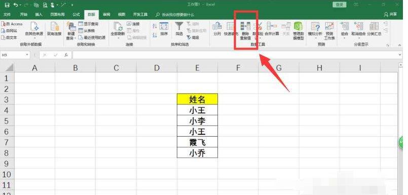
Task: Click Subtotal (分类汇总) icon
Action: pyautogui.click(x=374, y=26)
